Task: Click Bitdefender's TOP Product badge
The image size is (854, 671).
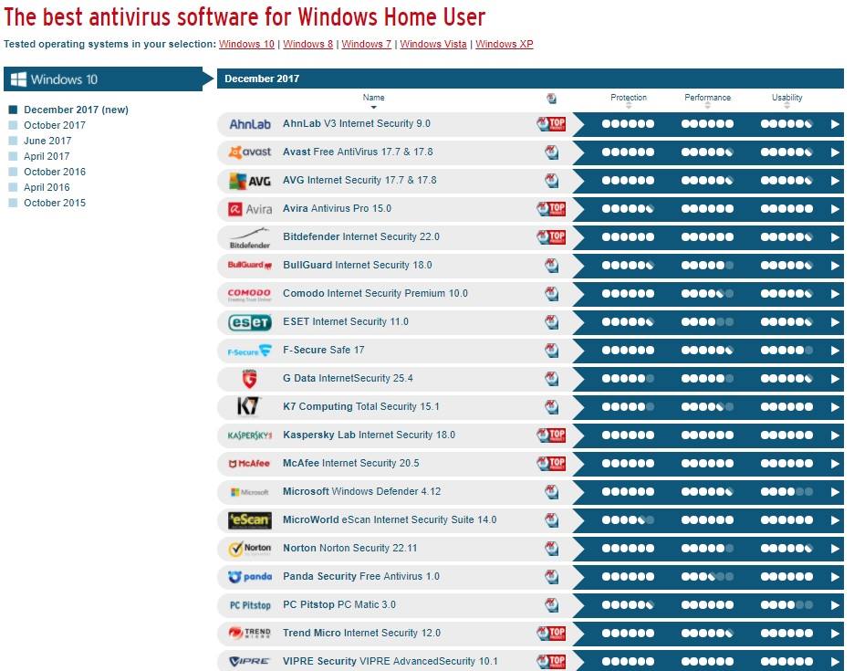Action: [x=551, y=237]
